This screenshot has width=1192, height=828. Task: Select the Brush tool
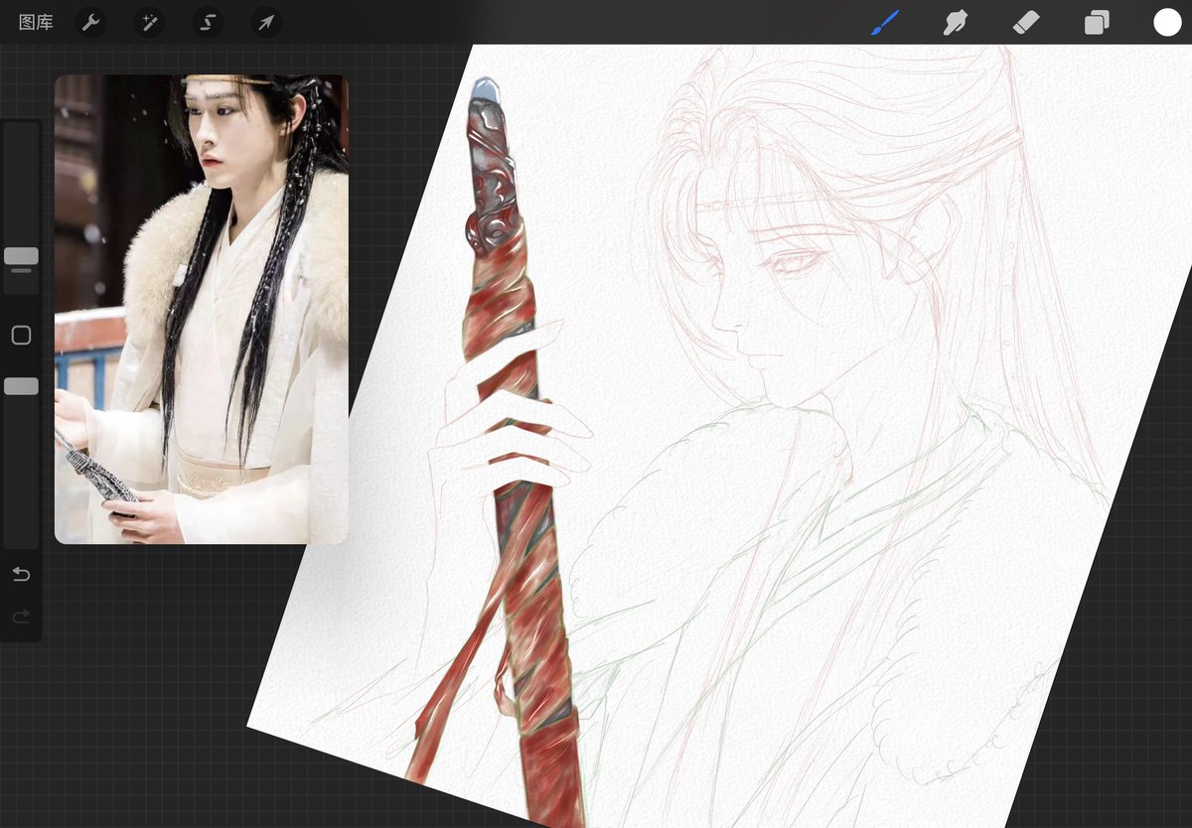coord(885,22)
